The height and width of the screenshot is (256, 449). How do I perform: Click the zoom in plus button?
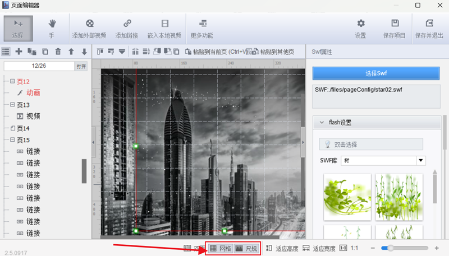[437, 248]
